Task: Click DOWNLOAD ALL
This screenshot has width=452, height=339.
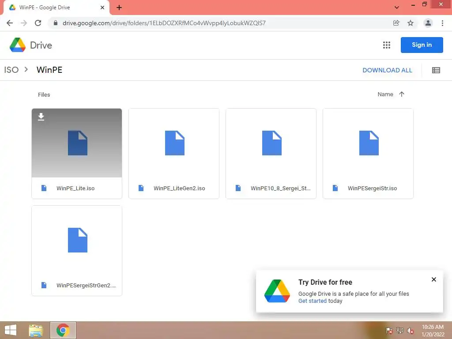Action: click(387, 70)
